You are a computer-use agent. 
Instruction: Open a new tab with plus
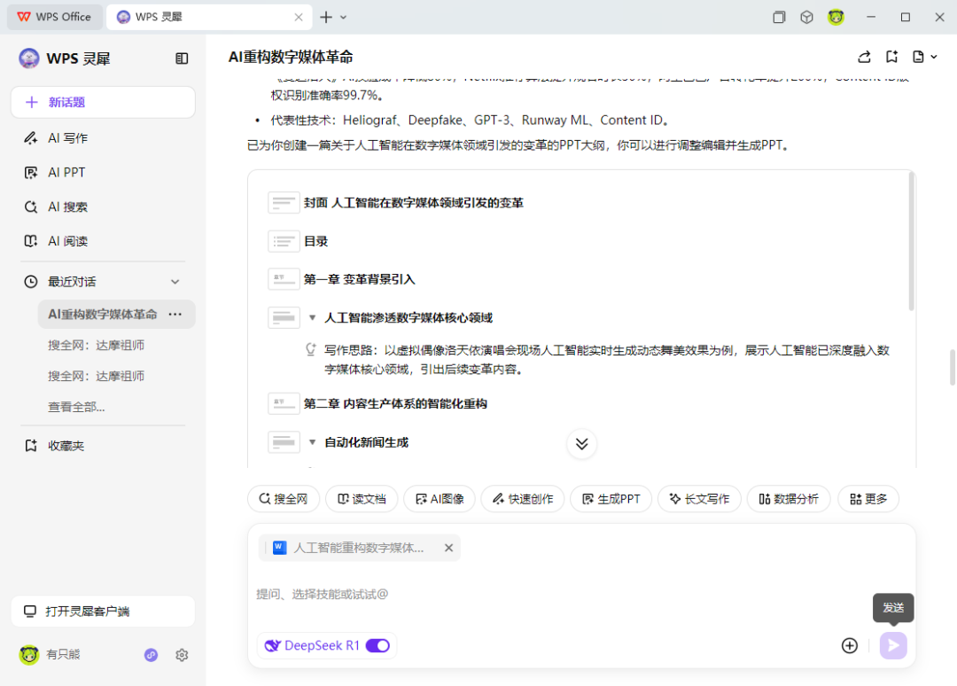[x=326, y=17]
